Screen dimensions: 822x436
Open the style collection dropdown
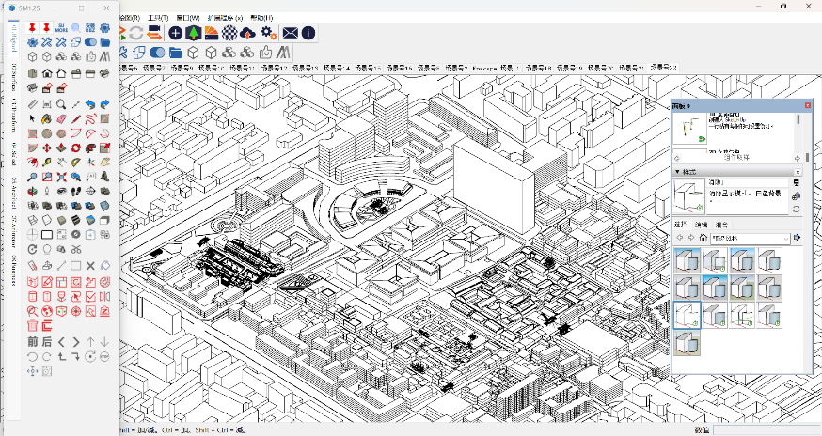(751, 238)
